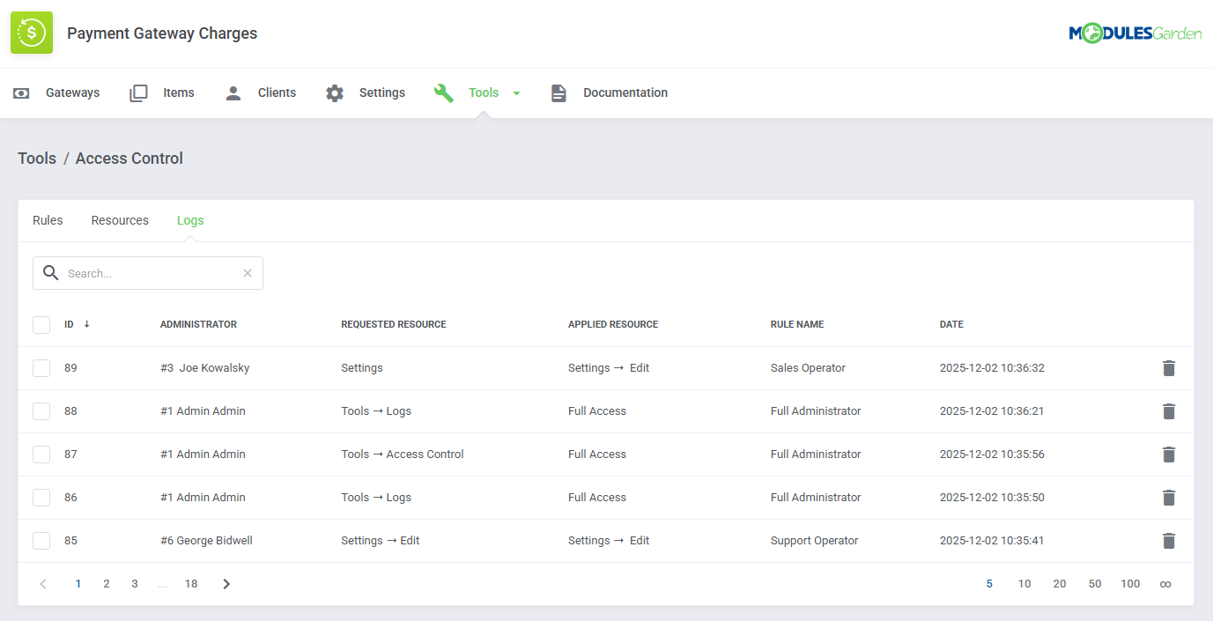Image resolution: width=1213 pixels, height=621 pixels.
Task: Check the select-all checkbox in header
Action: (41, 324)
